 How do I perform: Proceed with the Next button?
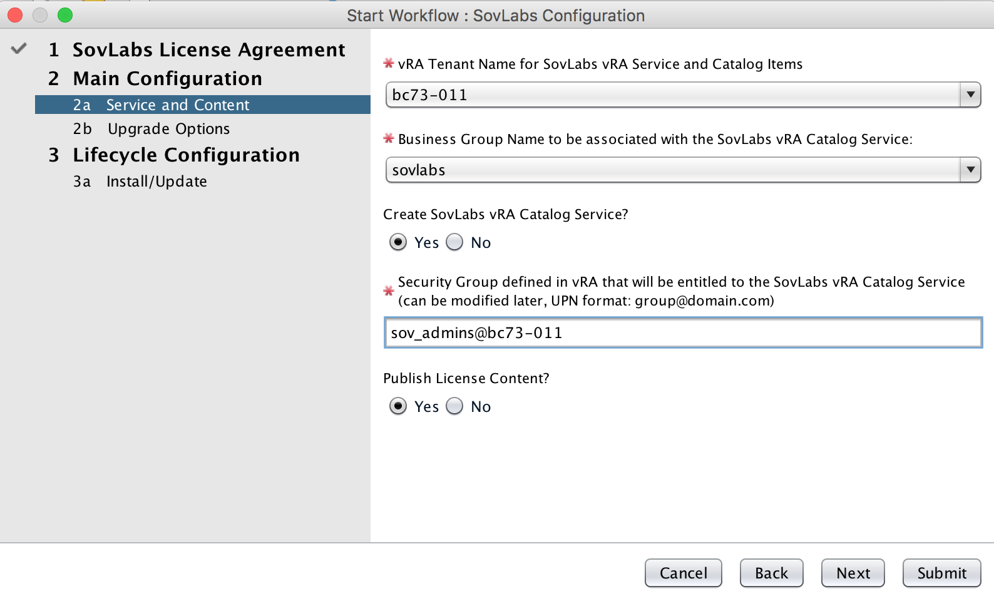click(x=853, y=573)
